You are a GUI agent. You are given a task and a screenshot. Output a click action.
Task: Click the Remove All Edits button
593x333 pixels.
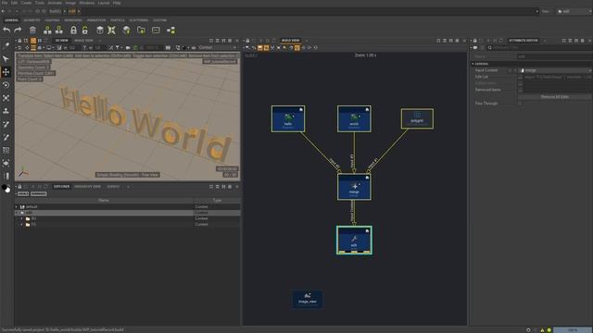554,96
